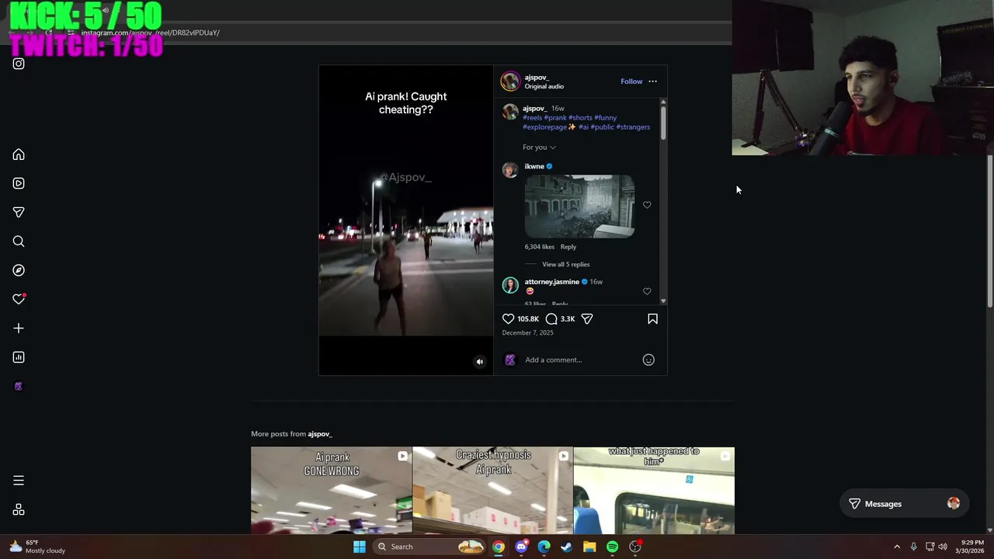The image size is (994, 559).
Task: Open Discord from the taskbar
Action: [521, 547]
